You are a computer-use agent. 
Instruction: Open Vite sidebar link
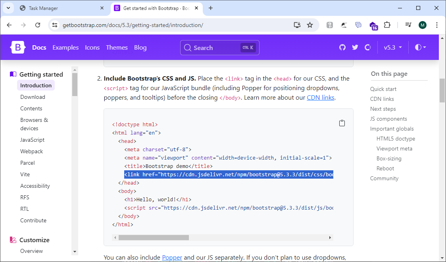pyautogui.click(x=25, y=174)
